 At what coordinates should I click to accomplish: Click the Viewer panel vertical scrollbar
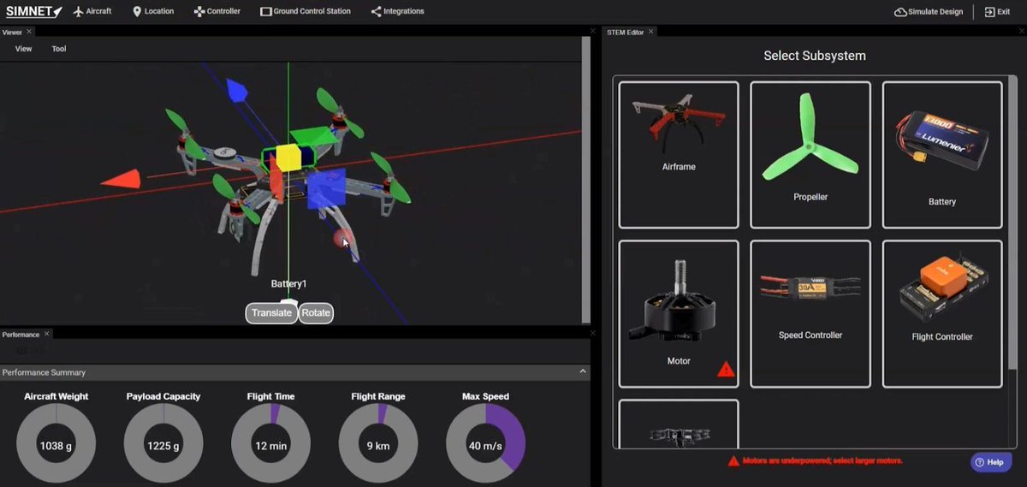coord(586,178)
